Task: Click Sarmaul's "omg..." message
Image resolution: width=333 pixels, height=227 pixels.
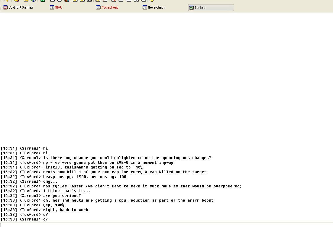Action: pyautogui.click(x=29, y=181)
